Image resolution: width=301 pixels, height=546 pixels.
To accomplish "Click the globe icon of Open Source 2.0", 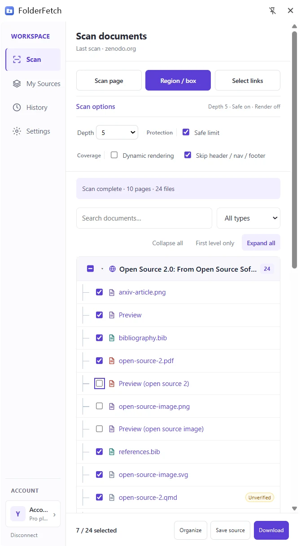I will (x=112, y=269).
